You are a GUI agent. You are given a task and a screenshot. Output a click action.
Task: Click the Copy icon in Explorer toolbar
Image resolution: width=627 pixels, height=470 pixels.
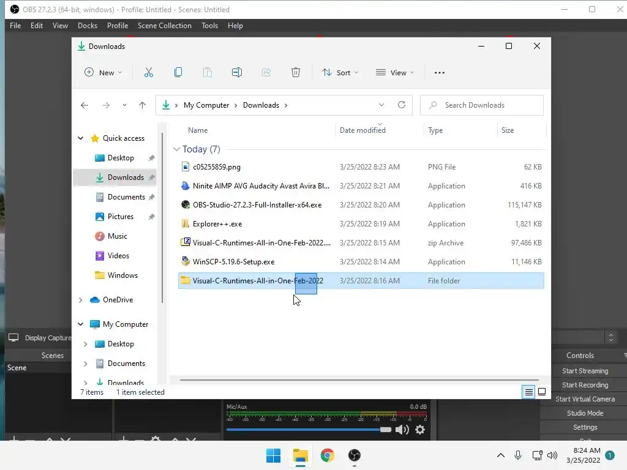178,72
